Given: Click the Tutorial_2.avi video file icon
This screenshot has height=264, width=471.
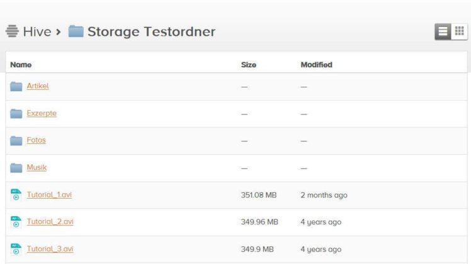Looking at the screenshot, I should point(16,222).
